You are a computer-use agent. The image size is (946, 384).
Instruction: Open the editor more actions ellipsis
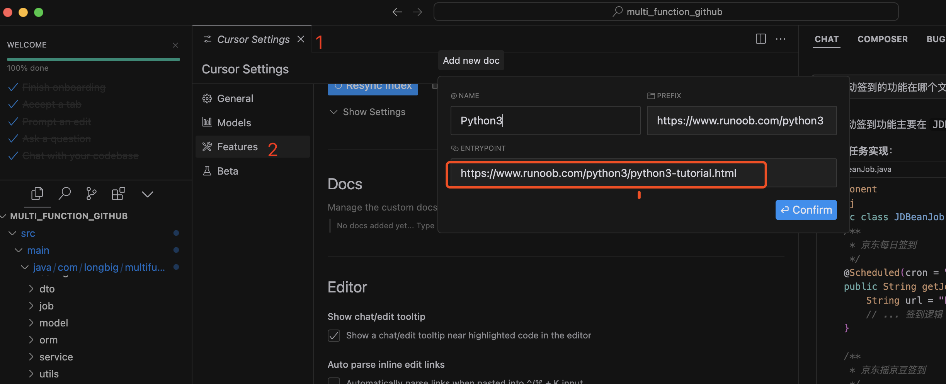780,39
